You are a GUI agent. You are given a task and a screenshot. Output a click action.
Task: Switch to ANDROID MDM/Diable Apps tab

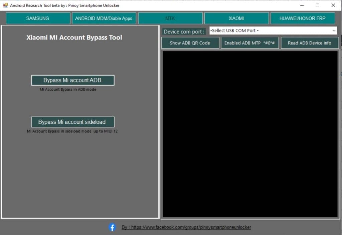coord(104,18)
